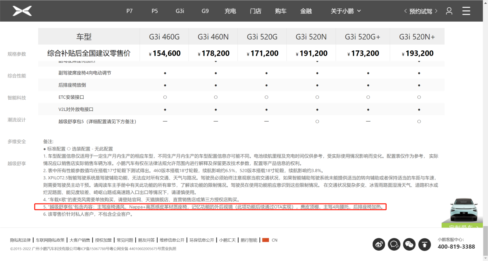488x261 pixels.
Task: Go to the 门店 navigation item
Action: [256, 11]
